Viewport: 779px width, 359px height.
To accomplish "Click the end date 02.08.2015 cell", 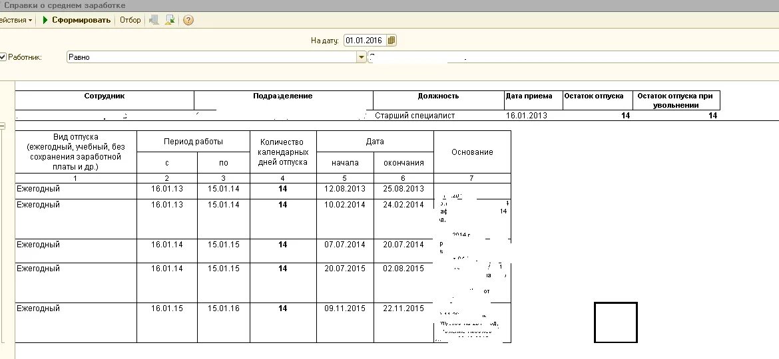I will coord(403,282).
